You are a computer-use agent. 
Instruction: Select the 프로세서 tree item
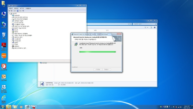[17, 46]
